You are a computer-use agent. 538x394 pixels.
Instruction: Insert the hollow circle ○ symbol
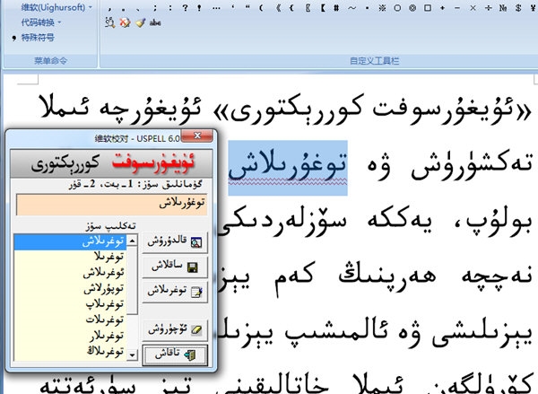397,8
